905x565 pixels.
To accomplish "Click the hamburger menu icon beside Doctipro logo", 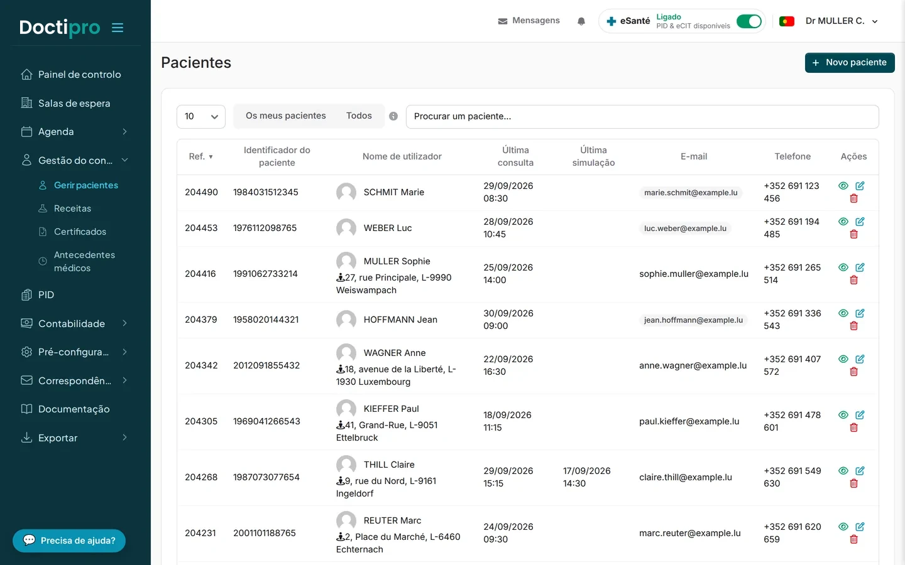I will pos(118,28).
